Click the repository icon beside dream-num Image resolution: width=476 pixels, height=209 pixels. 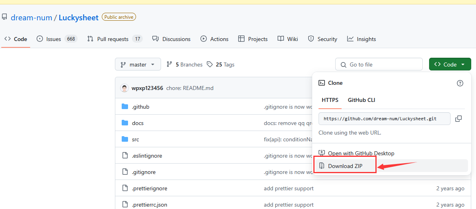pyautogui.click(x=4, y=17)
